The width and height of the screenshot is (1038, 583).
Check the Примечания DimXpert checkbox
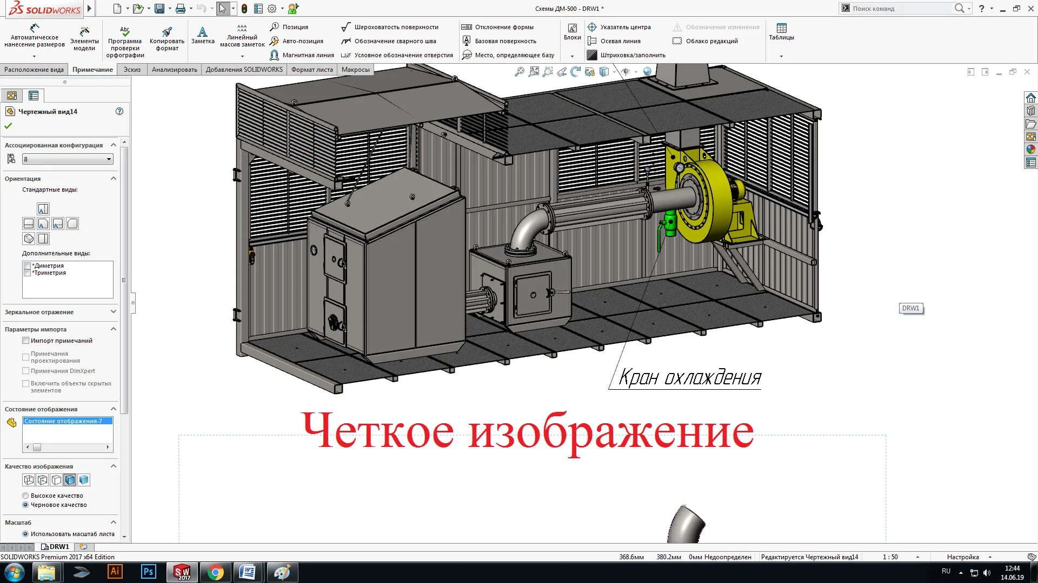(x=25, y=370)
